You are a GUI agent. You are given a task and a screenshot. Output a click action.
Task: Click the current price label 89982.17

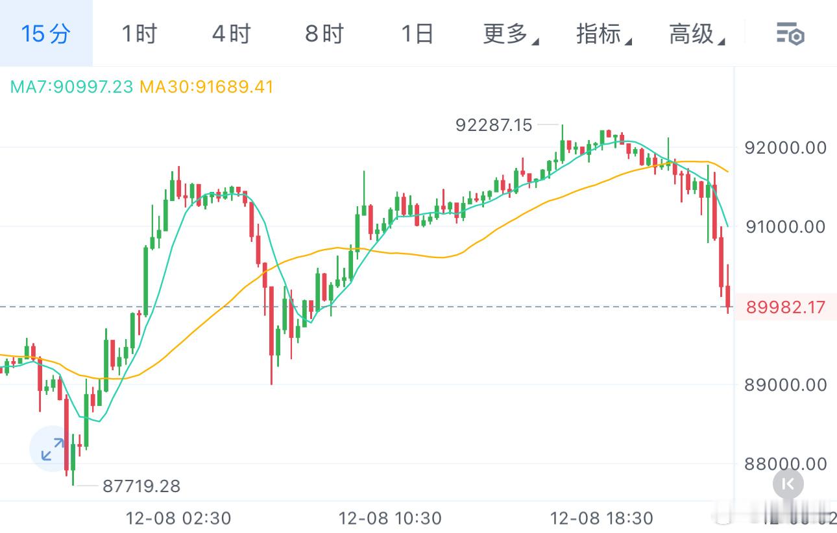pyautogui.click(x=786, y=307)
